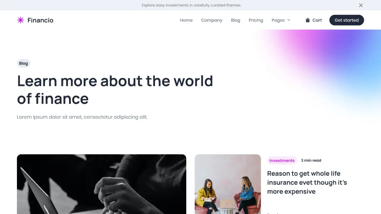Go to the Home page
This screenshot has width=381, height=214.
tap(186, 20)
